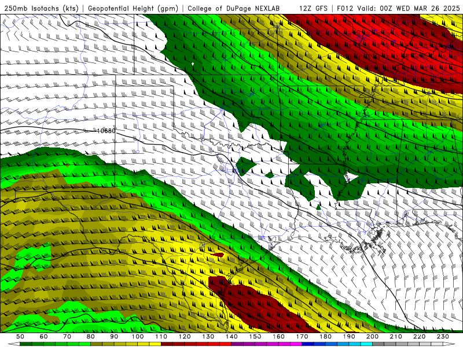The image size is (463, 347).
Task: Click the '10680' height contour label
Action: pyautogui.click(x=106, y=131)
